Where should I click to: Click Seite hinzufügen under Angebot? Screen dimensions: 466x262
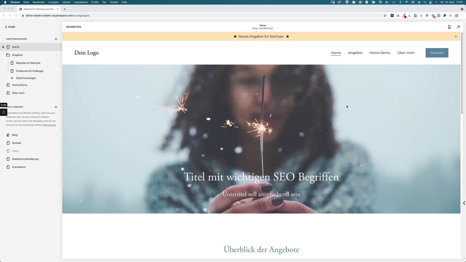pyautogui.click(x=26, y=78)
